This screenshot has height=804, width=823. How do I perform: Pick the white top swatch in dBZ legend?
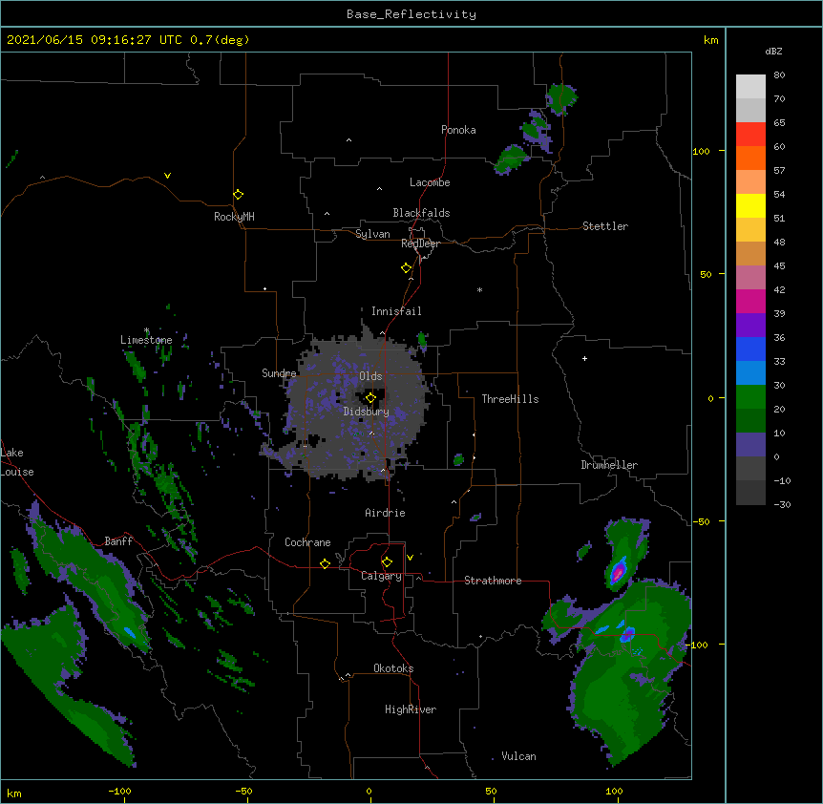pyautogui.click(x=750, y=86)
